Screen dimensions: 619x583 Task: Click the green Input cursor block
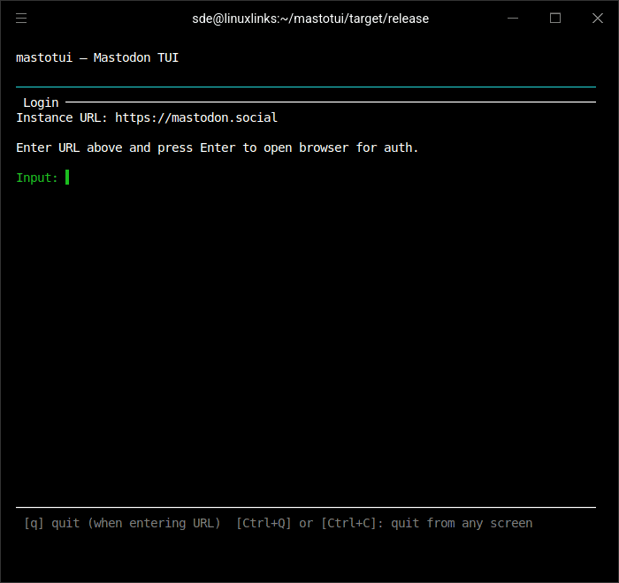(x=67, y=178)
